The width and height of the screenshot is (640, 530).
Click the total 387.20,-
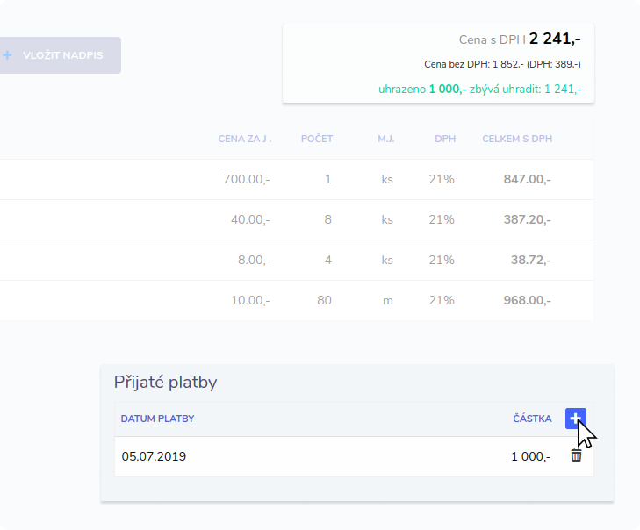point(527,219)
